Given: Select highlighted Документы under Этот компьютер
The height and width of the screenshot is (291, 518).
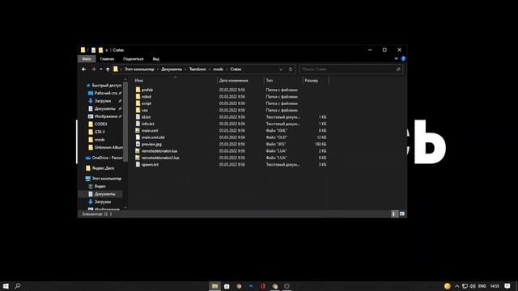Looking at the screenshot, I should tap(101, 194).
